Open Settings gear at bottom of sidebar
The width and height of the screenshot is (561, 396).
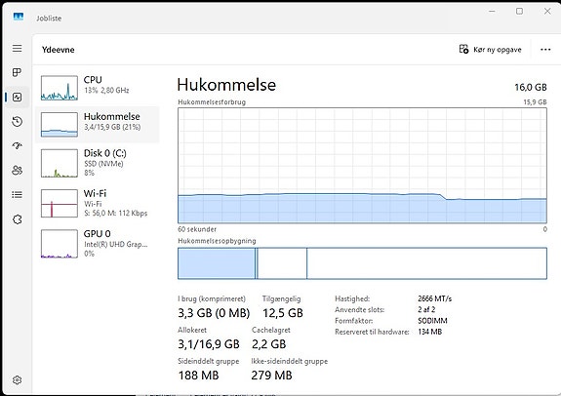click(17, 379)
